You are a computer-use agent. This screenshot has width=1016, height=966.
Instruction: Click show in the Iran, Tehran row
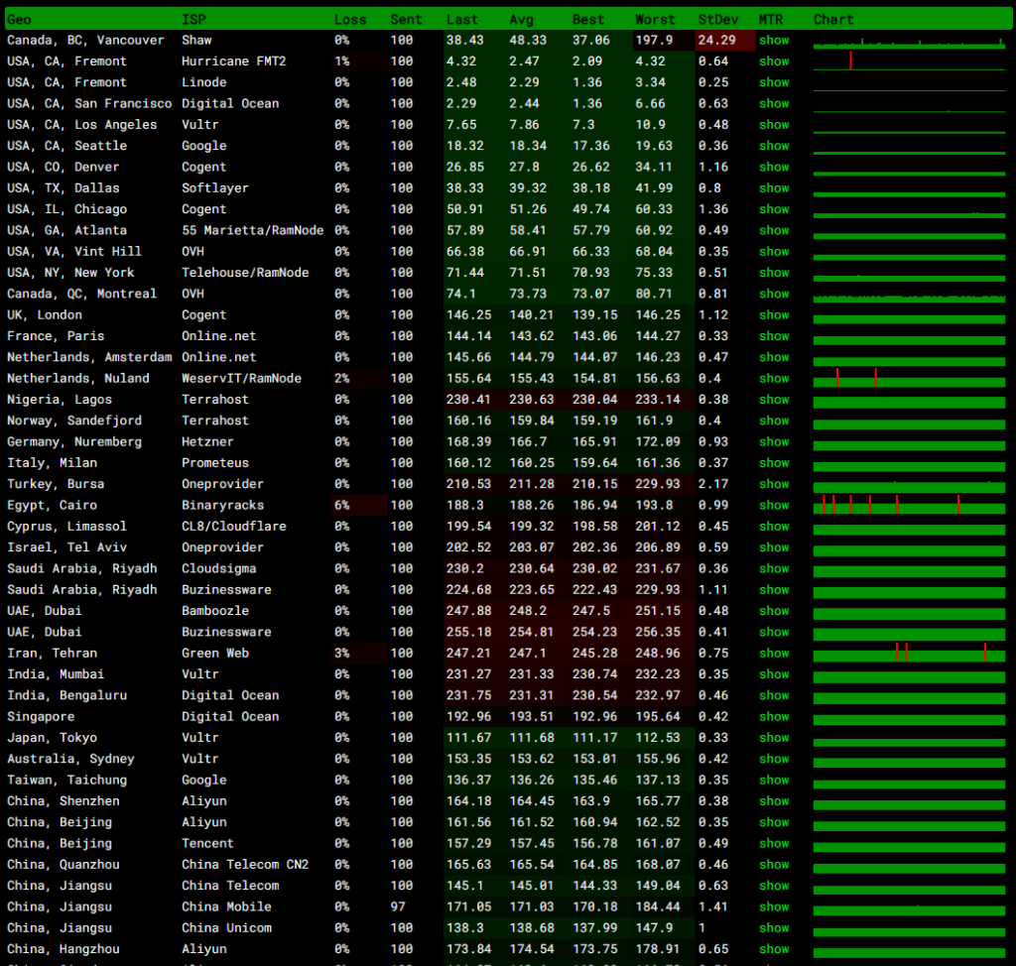[x=774, y=653]
